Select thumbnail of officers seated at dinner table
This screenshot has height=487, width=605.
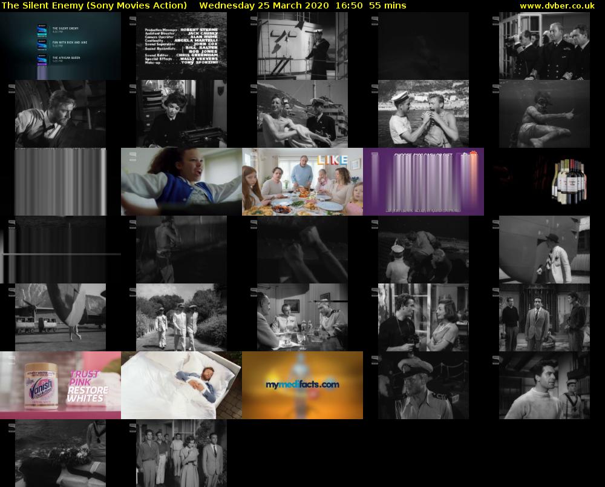[x=302, y=317]
